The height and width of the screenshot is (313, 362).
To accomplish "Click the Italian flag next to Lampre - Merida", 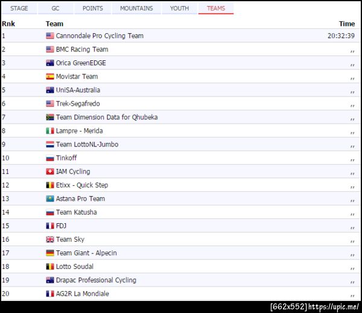I will point(50,131).
